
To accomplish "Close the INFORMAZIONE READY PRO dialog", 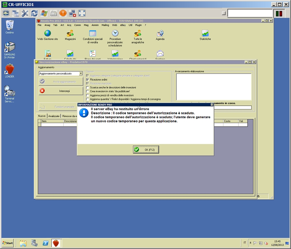I will (212, 105).
